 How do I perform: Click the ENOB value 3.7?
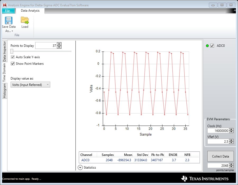coord(174,160)
